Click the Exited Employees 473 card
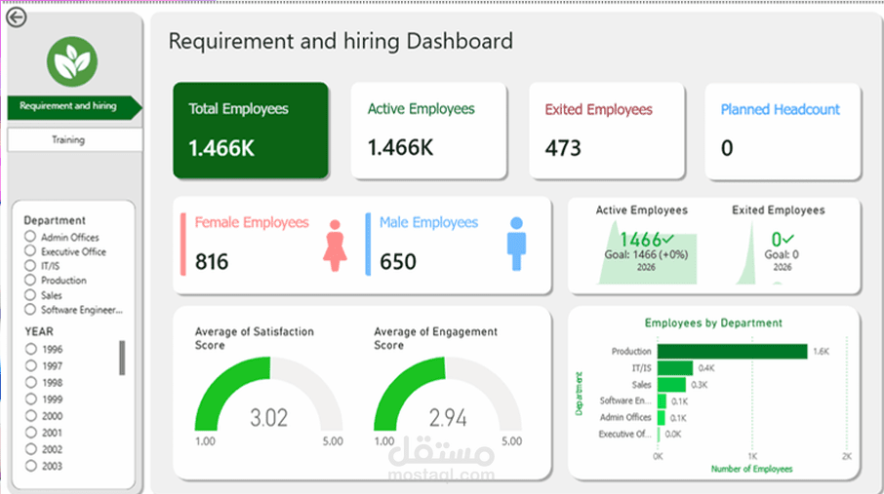 pyautogui.click(x=607, y=131)
